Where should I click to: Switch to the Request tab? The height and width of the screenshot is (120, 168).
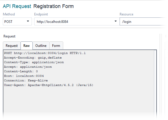12,46
